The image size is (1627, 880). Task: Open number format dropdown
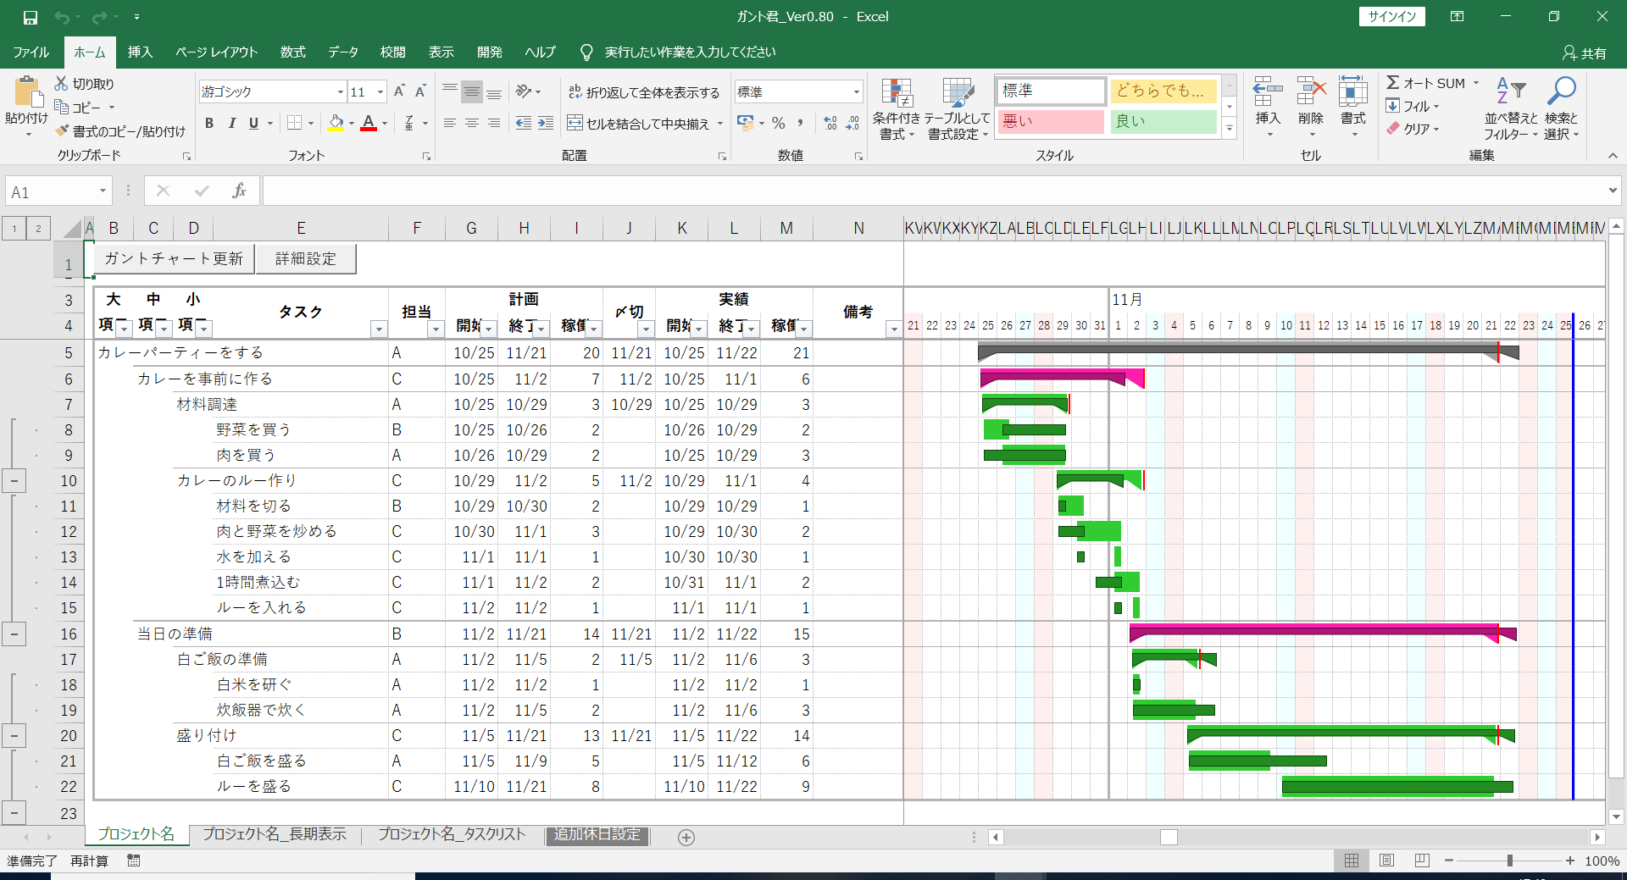click(857, 91)
